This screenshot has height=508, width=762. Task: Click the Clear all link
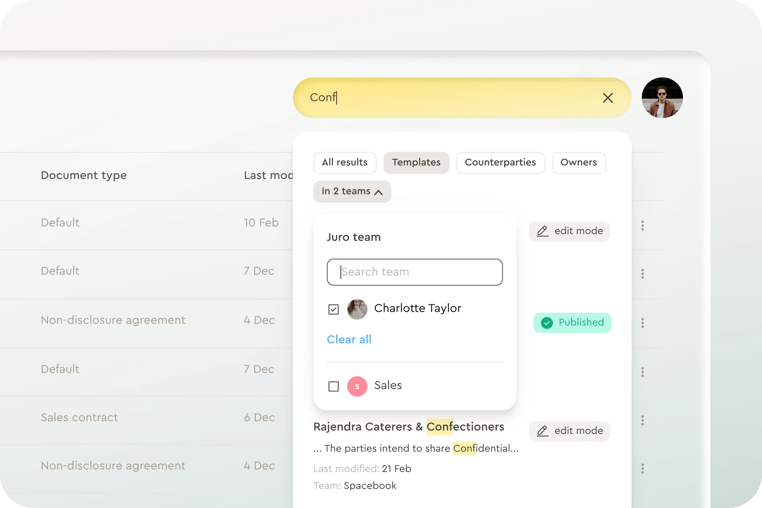pos(349,340)
